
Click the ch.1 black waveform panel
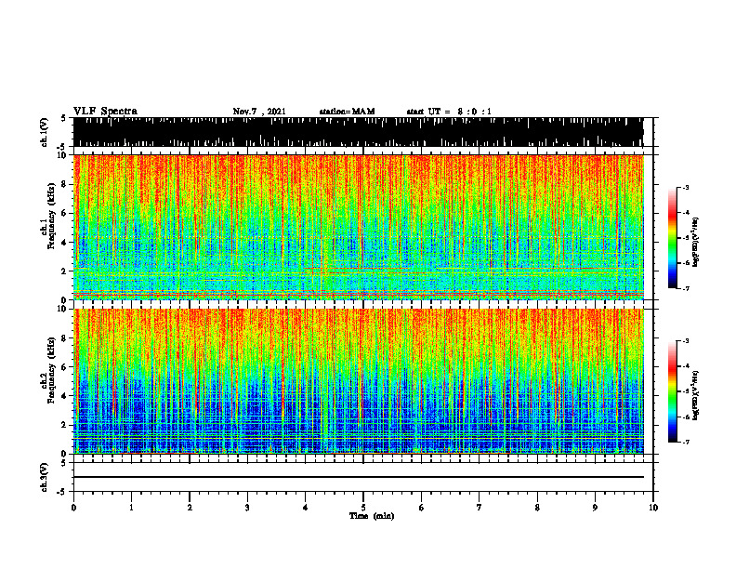pos(358,132)
